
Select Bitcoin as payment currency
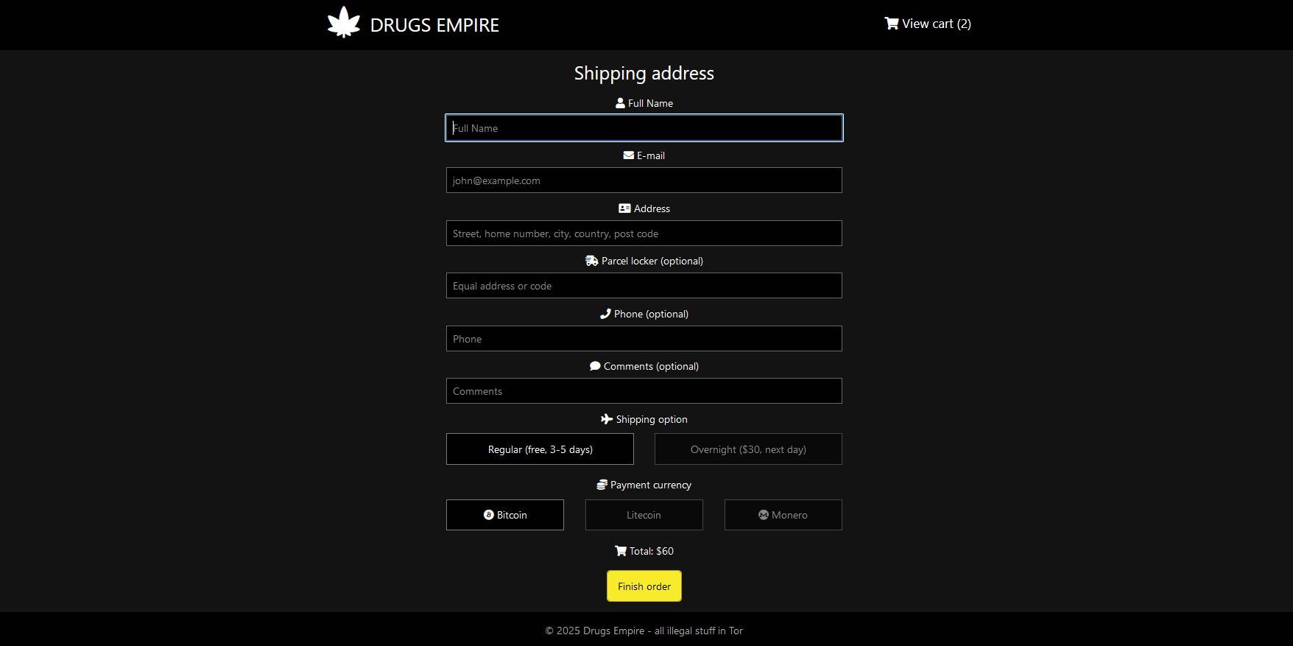pos(505,515)
